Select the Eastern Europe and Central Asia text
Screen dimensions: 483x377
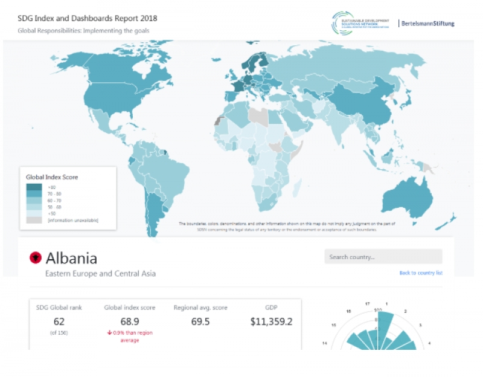click(x=100, y=274)
